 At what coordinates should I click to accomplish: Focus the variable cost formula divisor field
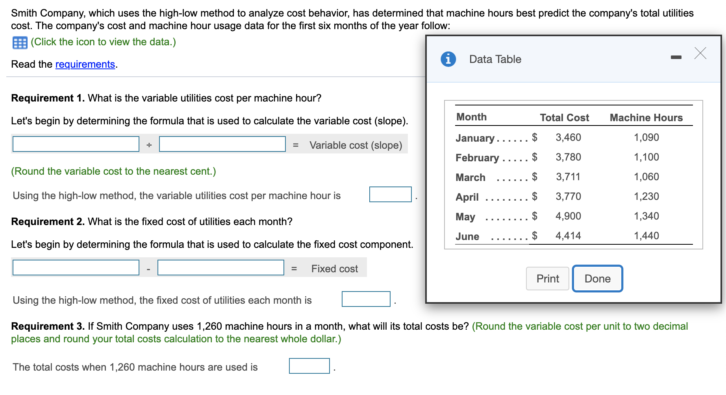point(222,144)
